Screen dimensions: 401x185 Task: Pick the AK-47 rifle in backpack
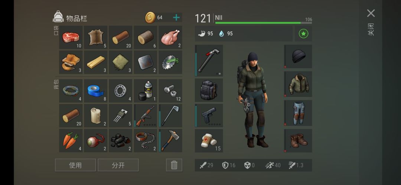tap(146, 116)
